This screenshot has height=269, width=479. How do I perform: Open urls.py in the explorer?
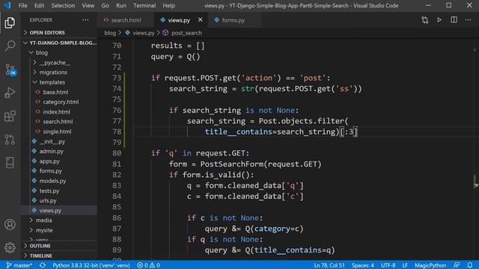point(48,200)
